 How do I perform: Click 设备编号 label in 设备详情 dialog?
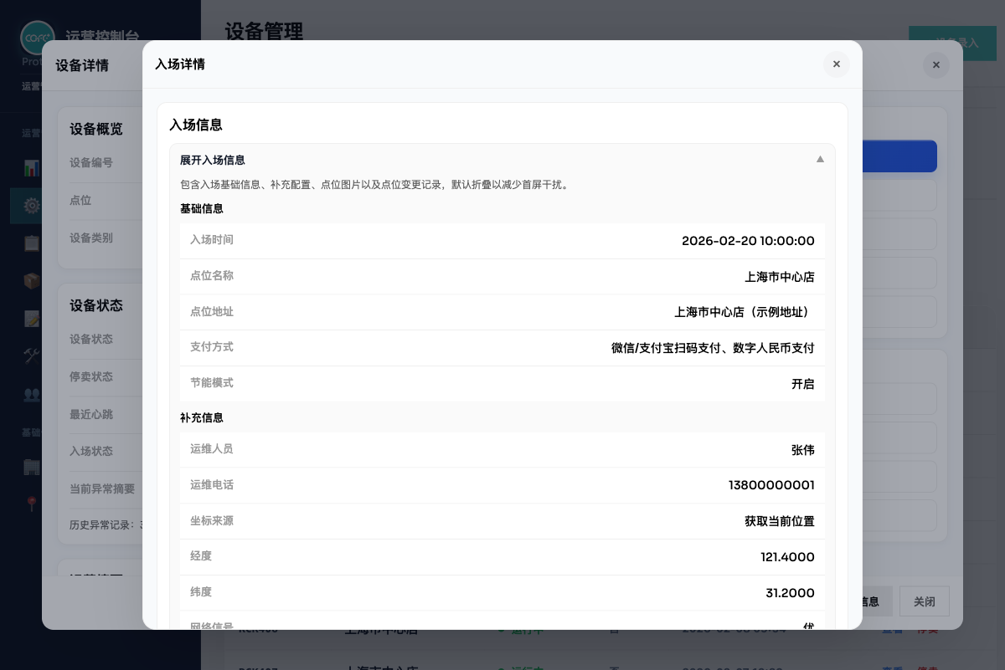(x=91, y=162)
